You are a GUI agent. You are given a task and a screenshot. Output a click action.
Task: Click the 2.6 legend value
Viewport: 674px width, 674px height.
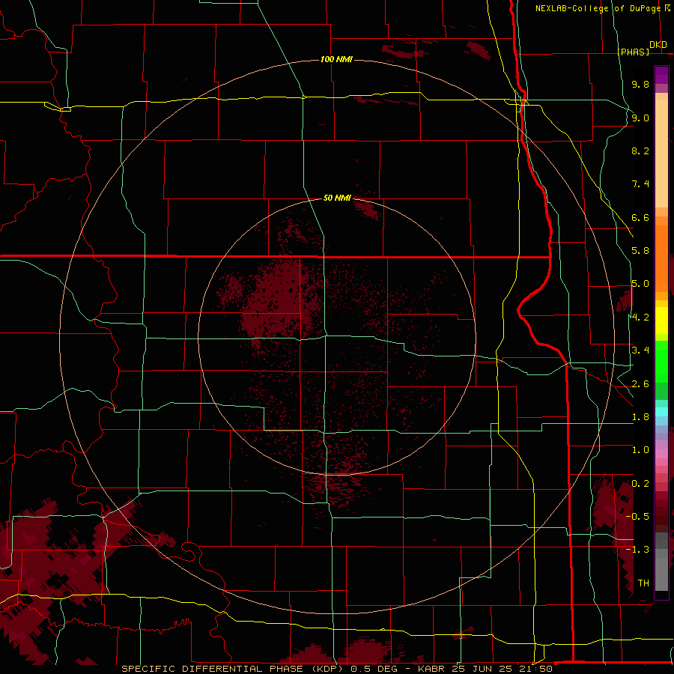coord(640,384)
